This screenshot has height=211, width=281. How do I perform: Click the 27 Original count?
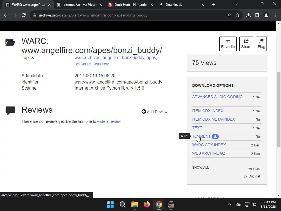252,176
